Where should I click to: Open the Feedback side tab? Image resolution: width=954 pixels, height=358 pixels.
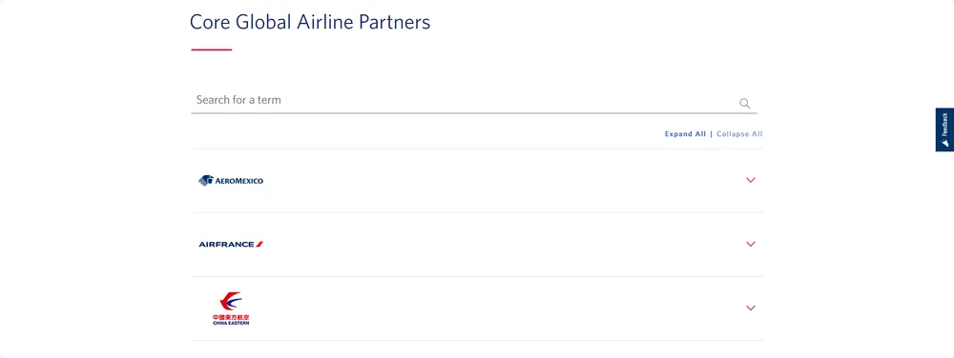click(944, 129)
